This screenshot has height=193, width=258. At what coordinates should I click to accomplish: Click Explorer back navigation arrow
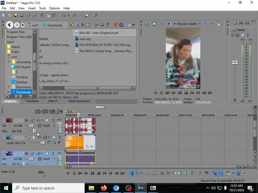(x=9, y=25)
